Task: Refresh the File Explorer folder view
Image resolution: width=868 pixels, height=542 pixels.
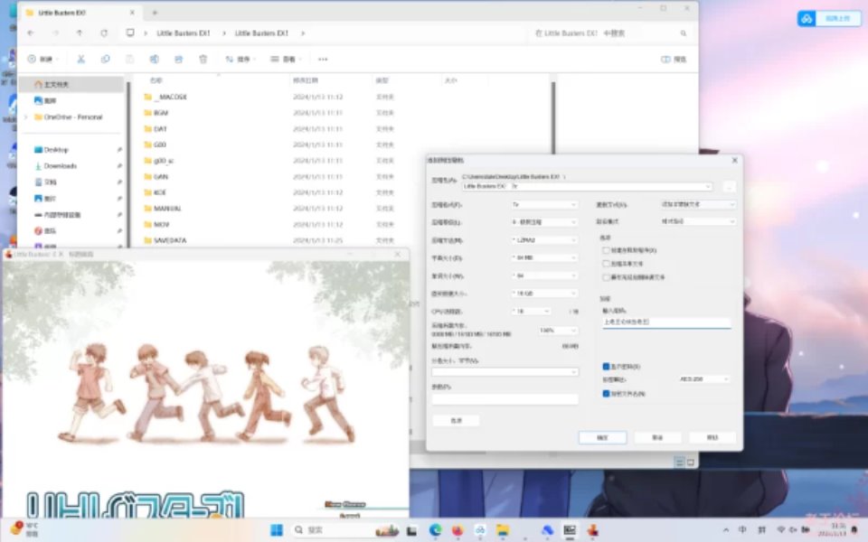Action: point(104,33)
